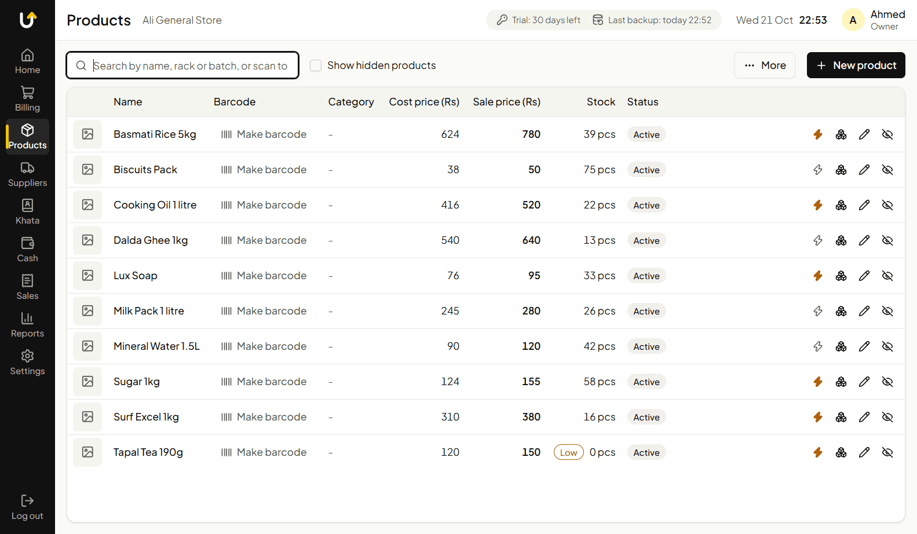Viewport: 917px width, 534px height.
Task: Make barcode for Basmati Rice 5kg
Action: click(x=264, y=134)
